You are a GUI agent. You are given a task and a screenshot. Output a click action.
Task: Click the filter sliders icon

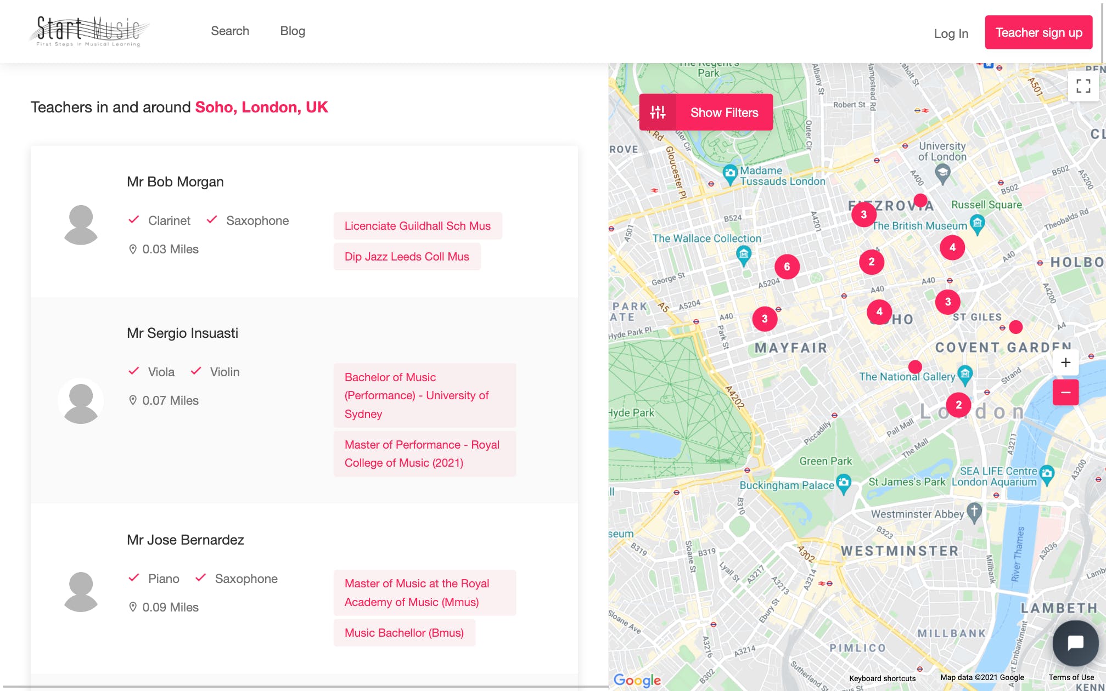[x=658, y=112]
